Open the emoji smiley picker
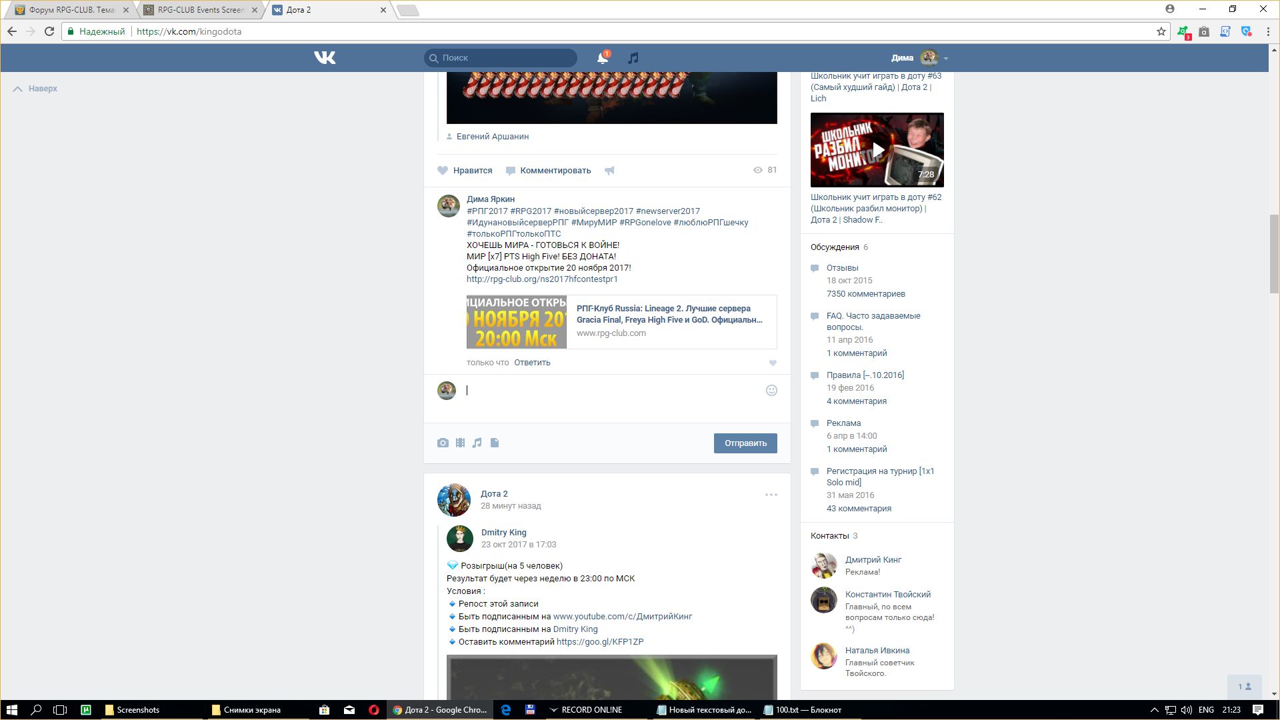 click(771, 391)
